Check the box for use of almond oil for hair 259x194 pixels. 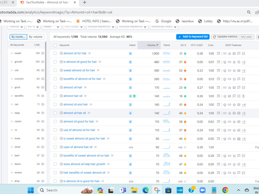pyautogui.click(x=55, y=130)
